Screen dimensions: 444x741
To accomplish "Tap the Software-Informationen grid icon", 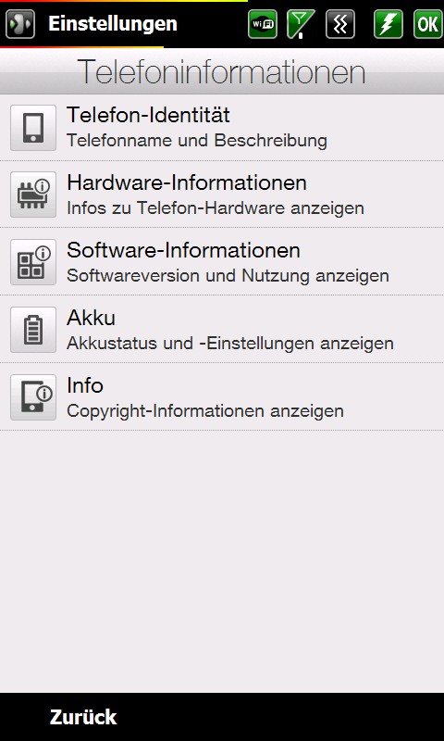I will [x=33, y=262].
